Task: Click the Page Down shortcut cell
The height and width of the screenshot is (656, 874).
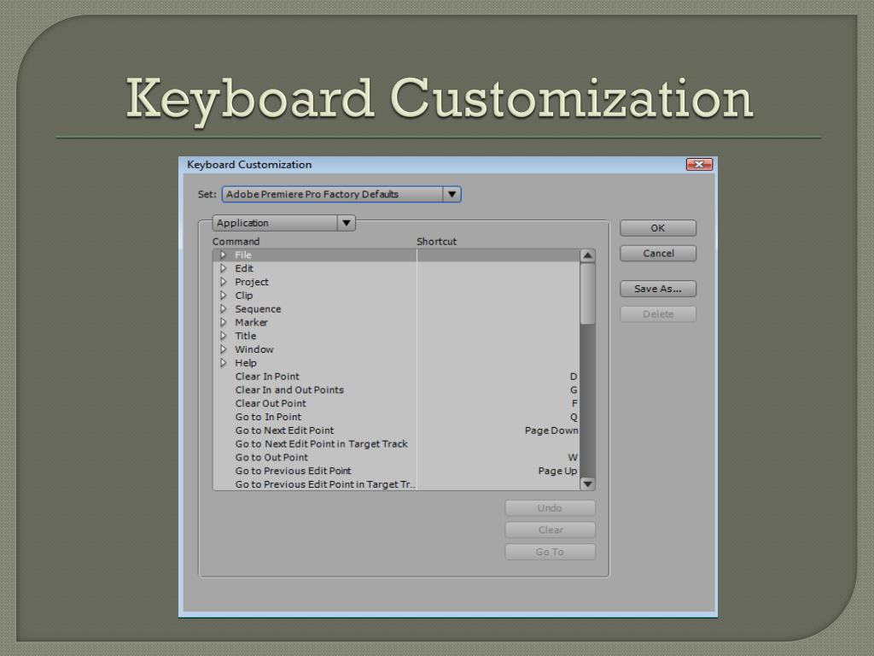Action: [551, 430]
